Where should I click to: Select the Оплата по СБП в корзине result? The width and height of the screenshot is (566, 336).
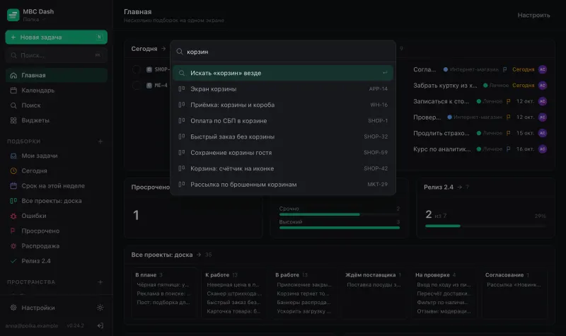point(282,120)
